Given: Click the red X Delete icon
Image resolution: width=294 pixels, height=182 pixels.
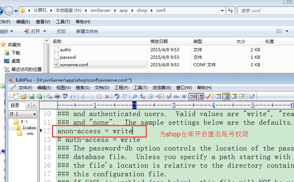Looking at the screenshot, I should tap(107, 96).
